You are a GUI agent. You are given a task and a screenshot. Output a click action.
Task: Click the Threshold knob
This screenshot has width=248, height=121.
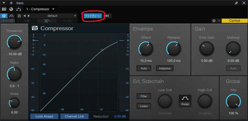tap(14, 42)
